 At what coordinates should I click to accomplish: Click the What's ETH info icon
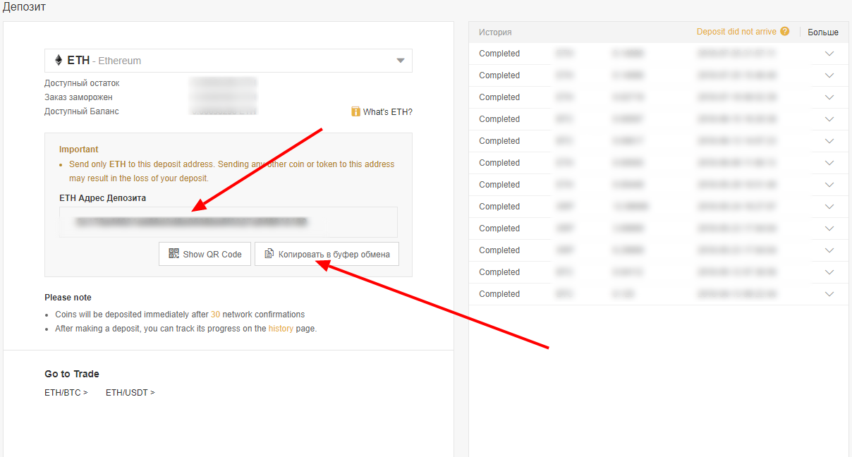pos(355,111)
